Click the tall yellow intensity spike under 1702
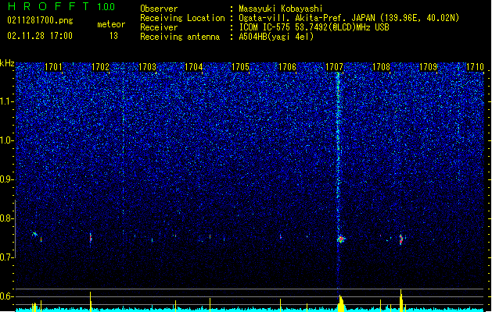This screenshot has height=312, width=492. coord(91,302)
